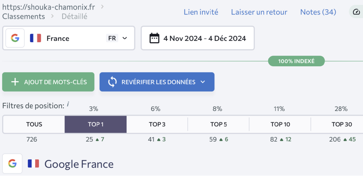363x177 pixels.
Task: Click the refresh arrows icon on recheck button
Action: (x=112, y=82)
